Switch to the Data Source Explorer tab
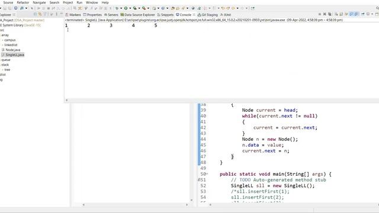The image size is (379, 213). tap(138, 15)
